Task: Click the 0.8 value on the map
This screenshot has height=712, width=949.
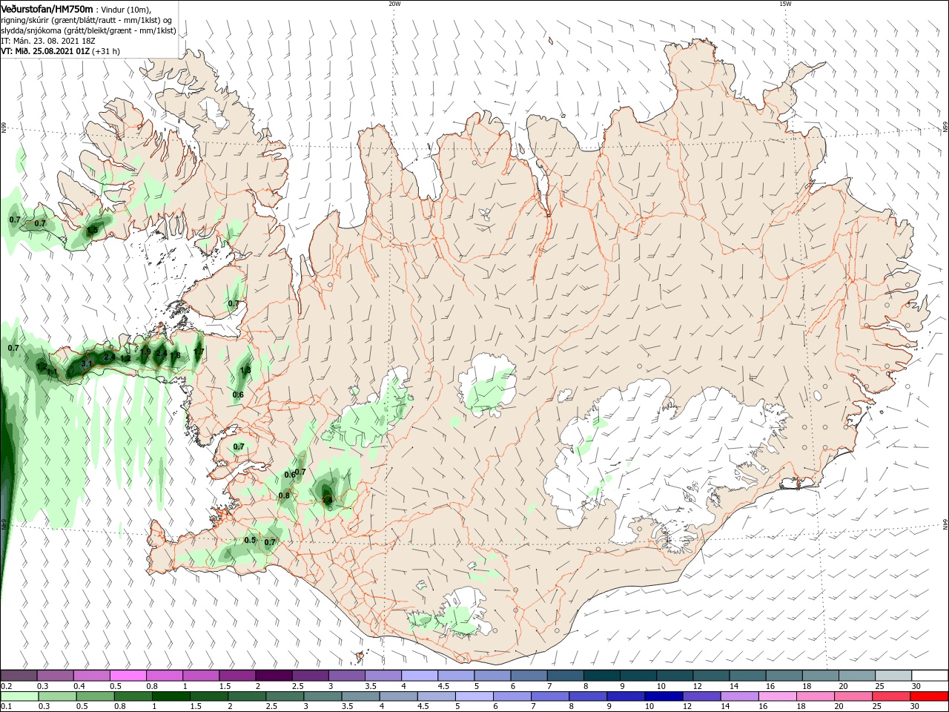Action: click(284, 495)
